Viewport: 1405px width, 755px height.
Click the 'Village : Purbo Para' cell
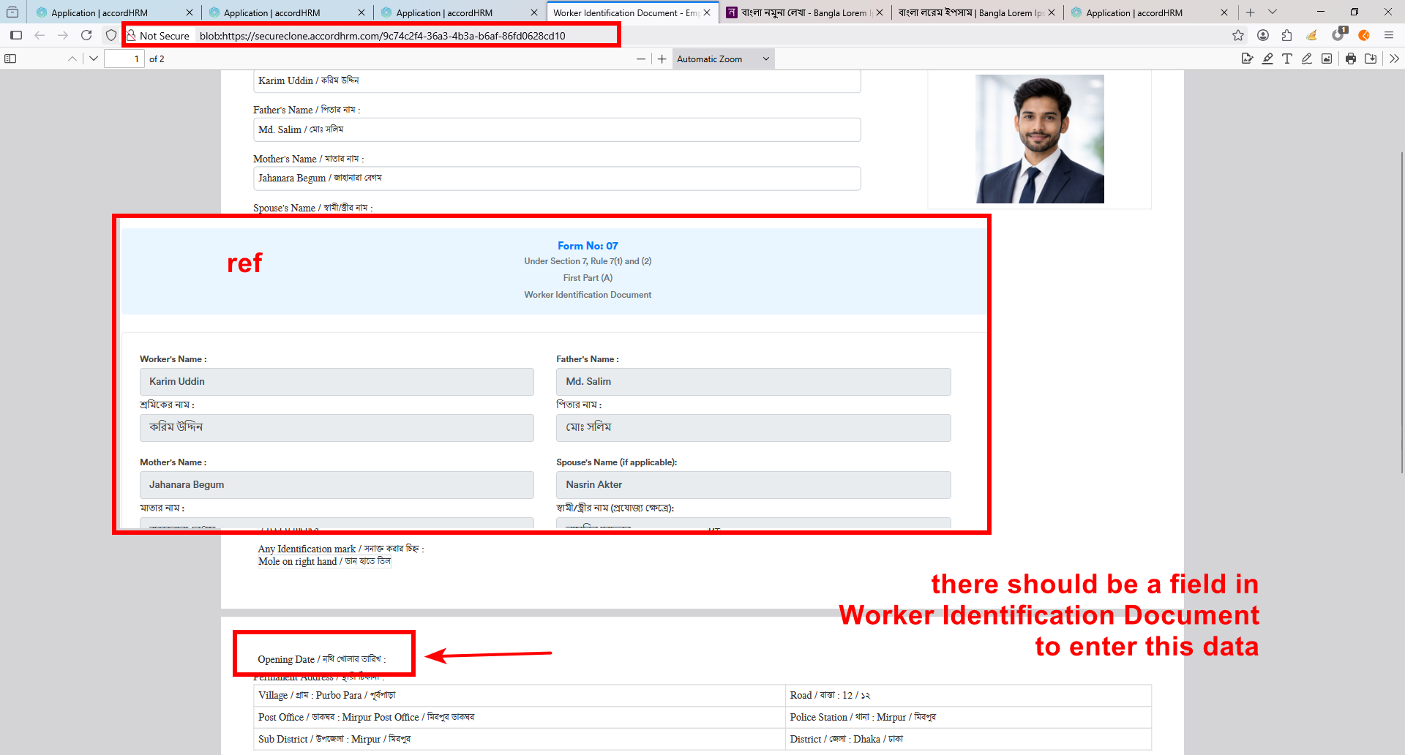click(x=519, y=695)
